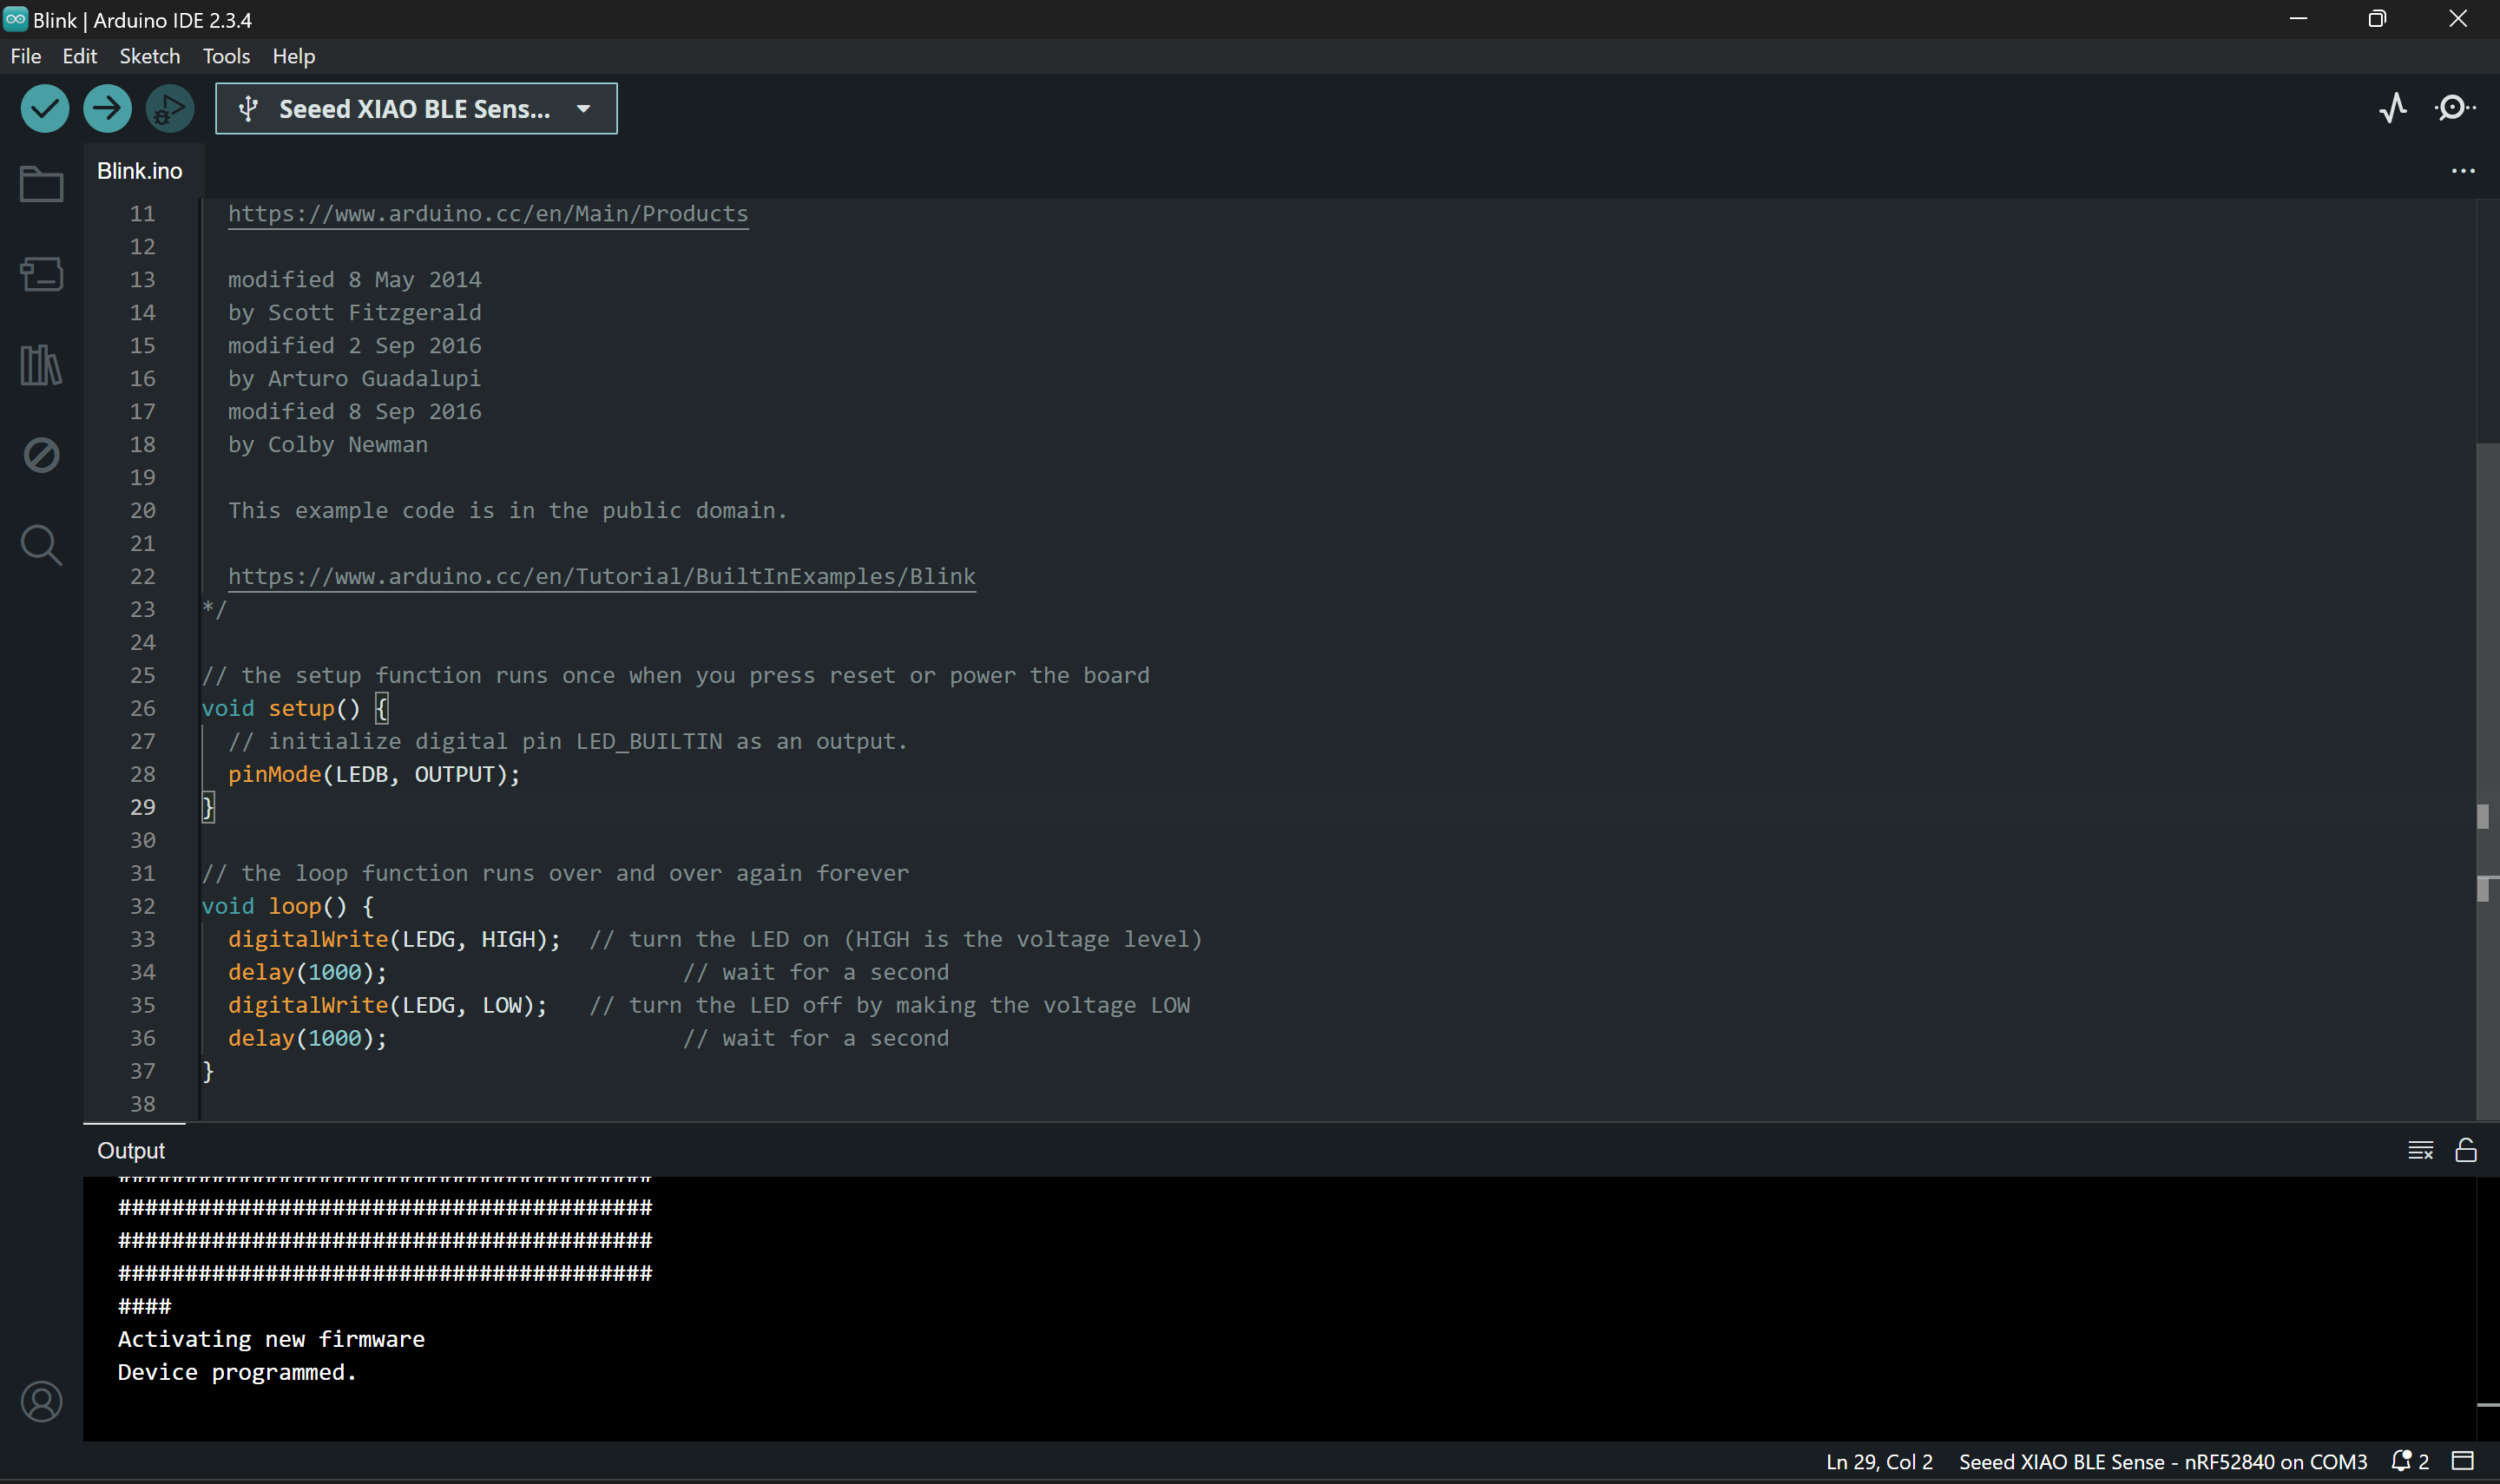Image resolution: width=2500 pixels, height=1484 pixels.
Task: Click the closing comment marker on line 23
Action: [214, 609]
